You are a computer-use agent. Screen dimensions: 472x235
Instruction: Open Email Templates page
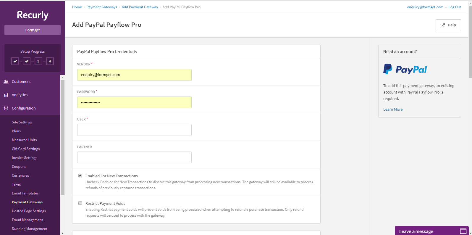[25, 193]
